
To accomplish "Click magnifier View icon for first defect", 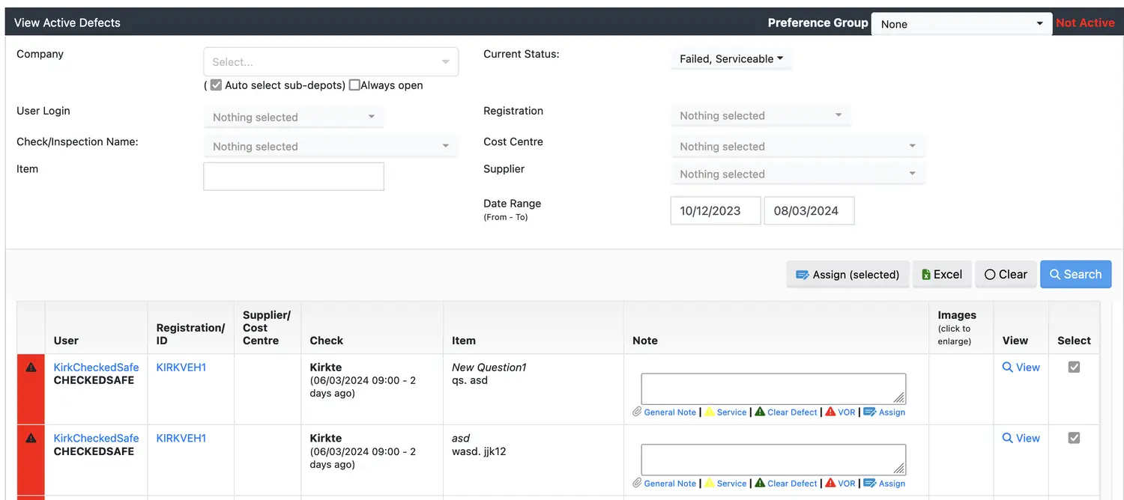I will (1008, 368).
